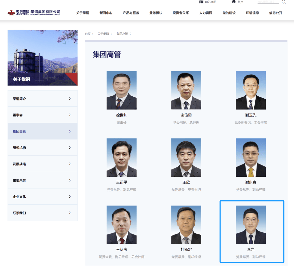Screen dimensions: 294x266
Task: Expand the 攀钢简介 sidebar chevron
Action: click(x=70, y=99)
